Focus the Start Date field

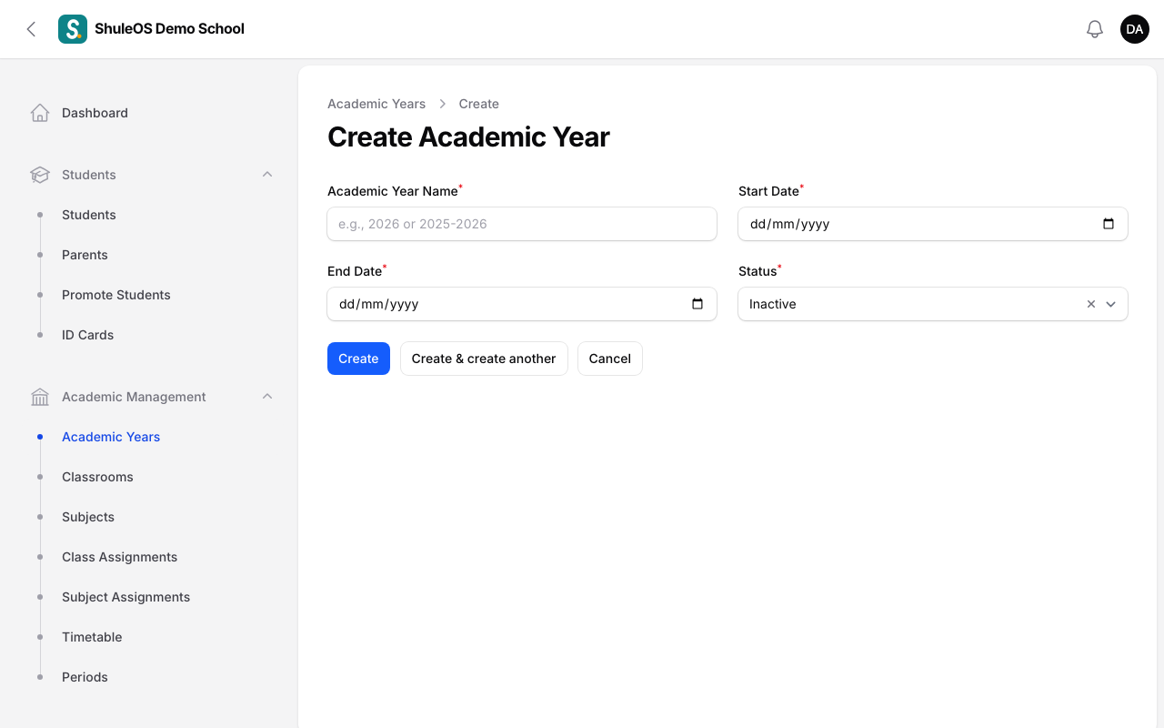point(933,224)
